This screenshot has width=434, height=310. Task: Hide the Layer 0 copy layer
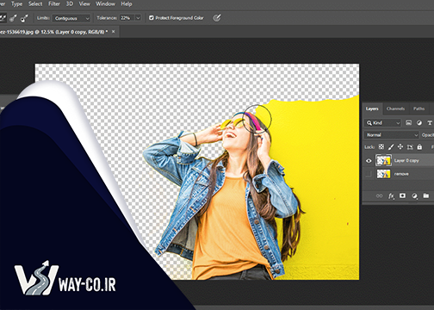pyautogui.click(x=369, y=161)
